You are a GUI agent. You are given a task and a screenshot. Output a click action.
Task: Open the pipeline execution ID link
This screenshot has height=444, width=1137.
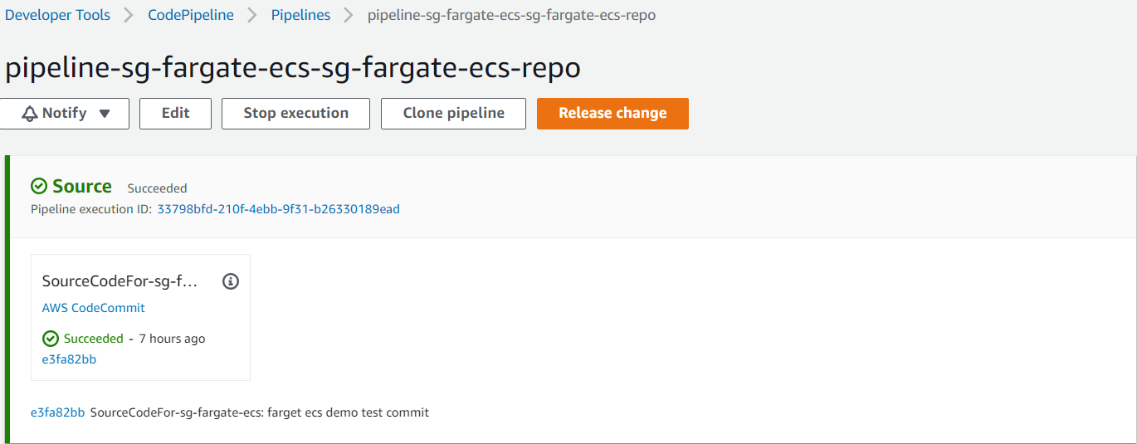coord(278,209)
